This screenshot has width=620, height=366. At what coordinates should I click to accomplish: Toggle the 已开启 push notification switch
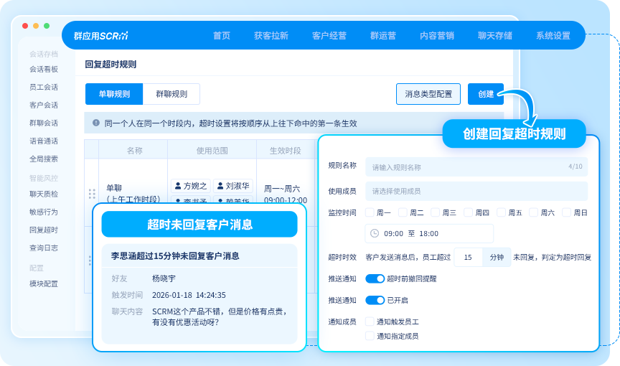point(375,300)
